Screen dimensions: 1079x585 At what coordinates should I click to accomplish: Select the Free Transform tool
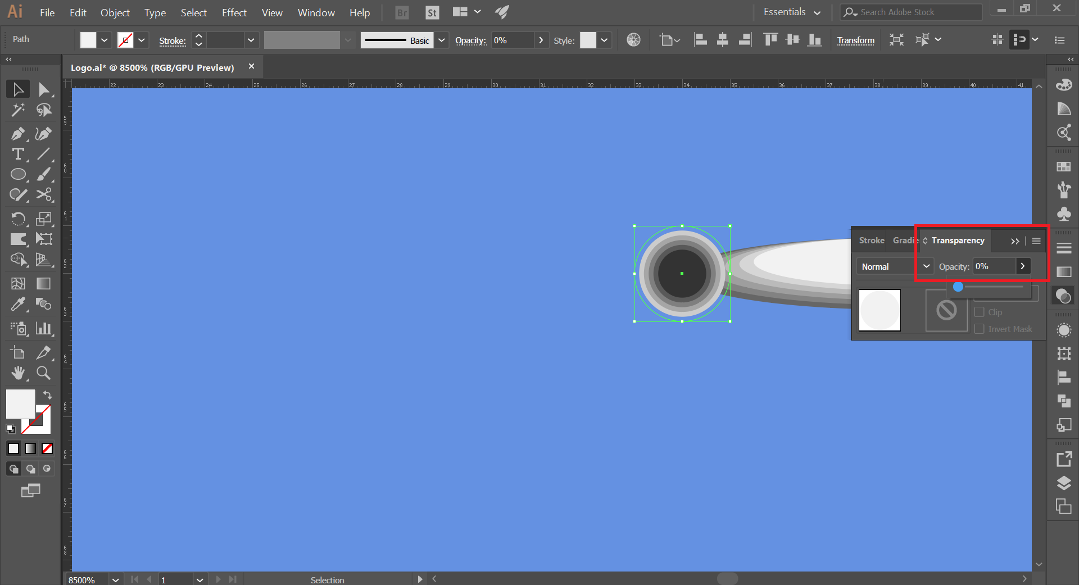click(44, 239)
